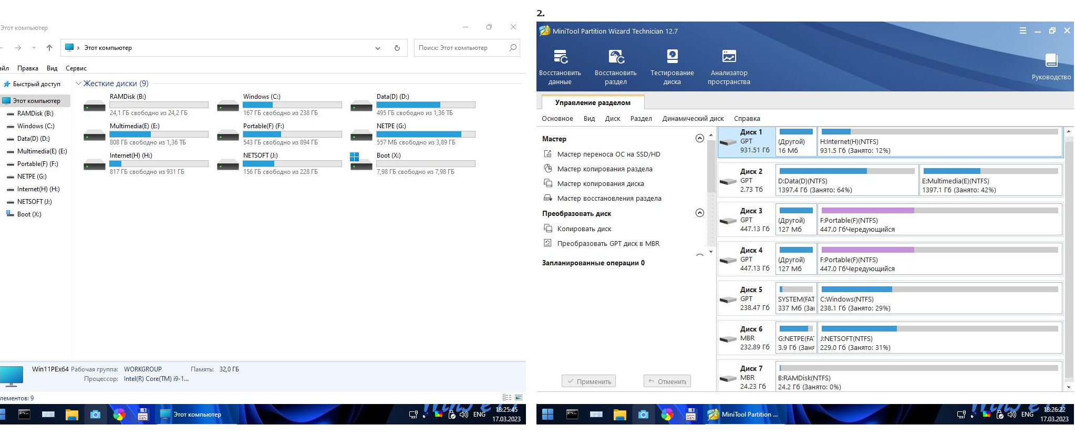
Task: Select J:NETSOFT(NTFS) partition on Диск 6
Action: (939, 338)
